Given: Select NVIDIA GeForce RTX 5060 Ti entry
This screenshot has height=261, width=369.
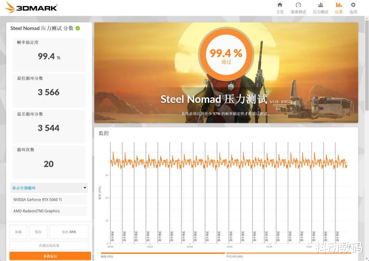Looking at the screenshot, I should 49,200.
